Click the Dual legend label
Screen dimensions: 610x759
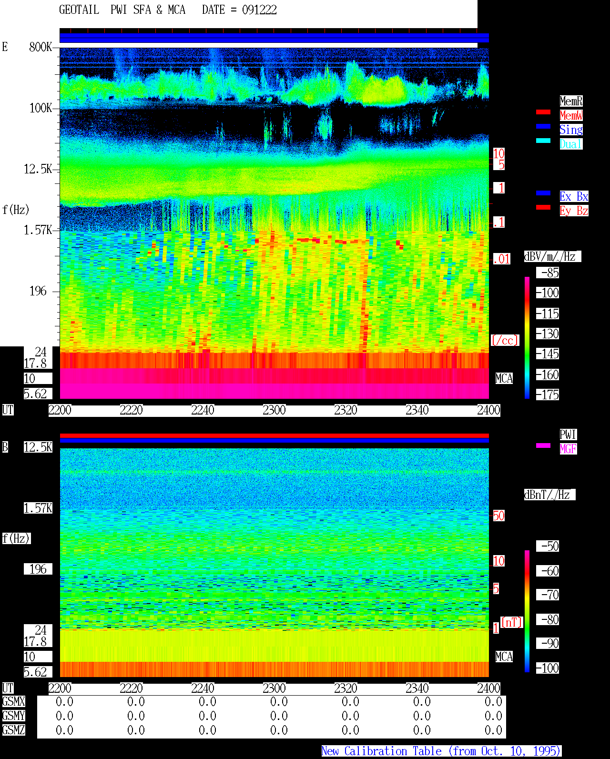click(571, 144)
